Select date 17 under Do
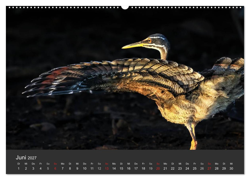This screenshot has height=180, width=250. tap(136, 168)
